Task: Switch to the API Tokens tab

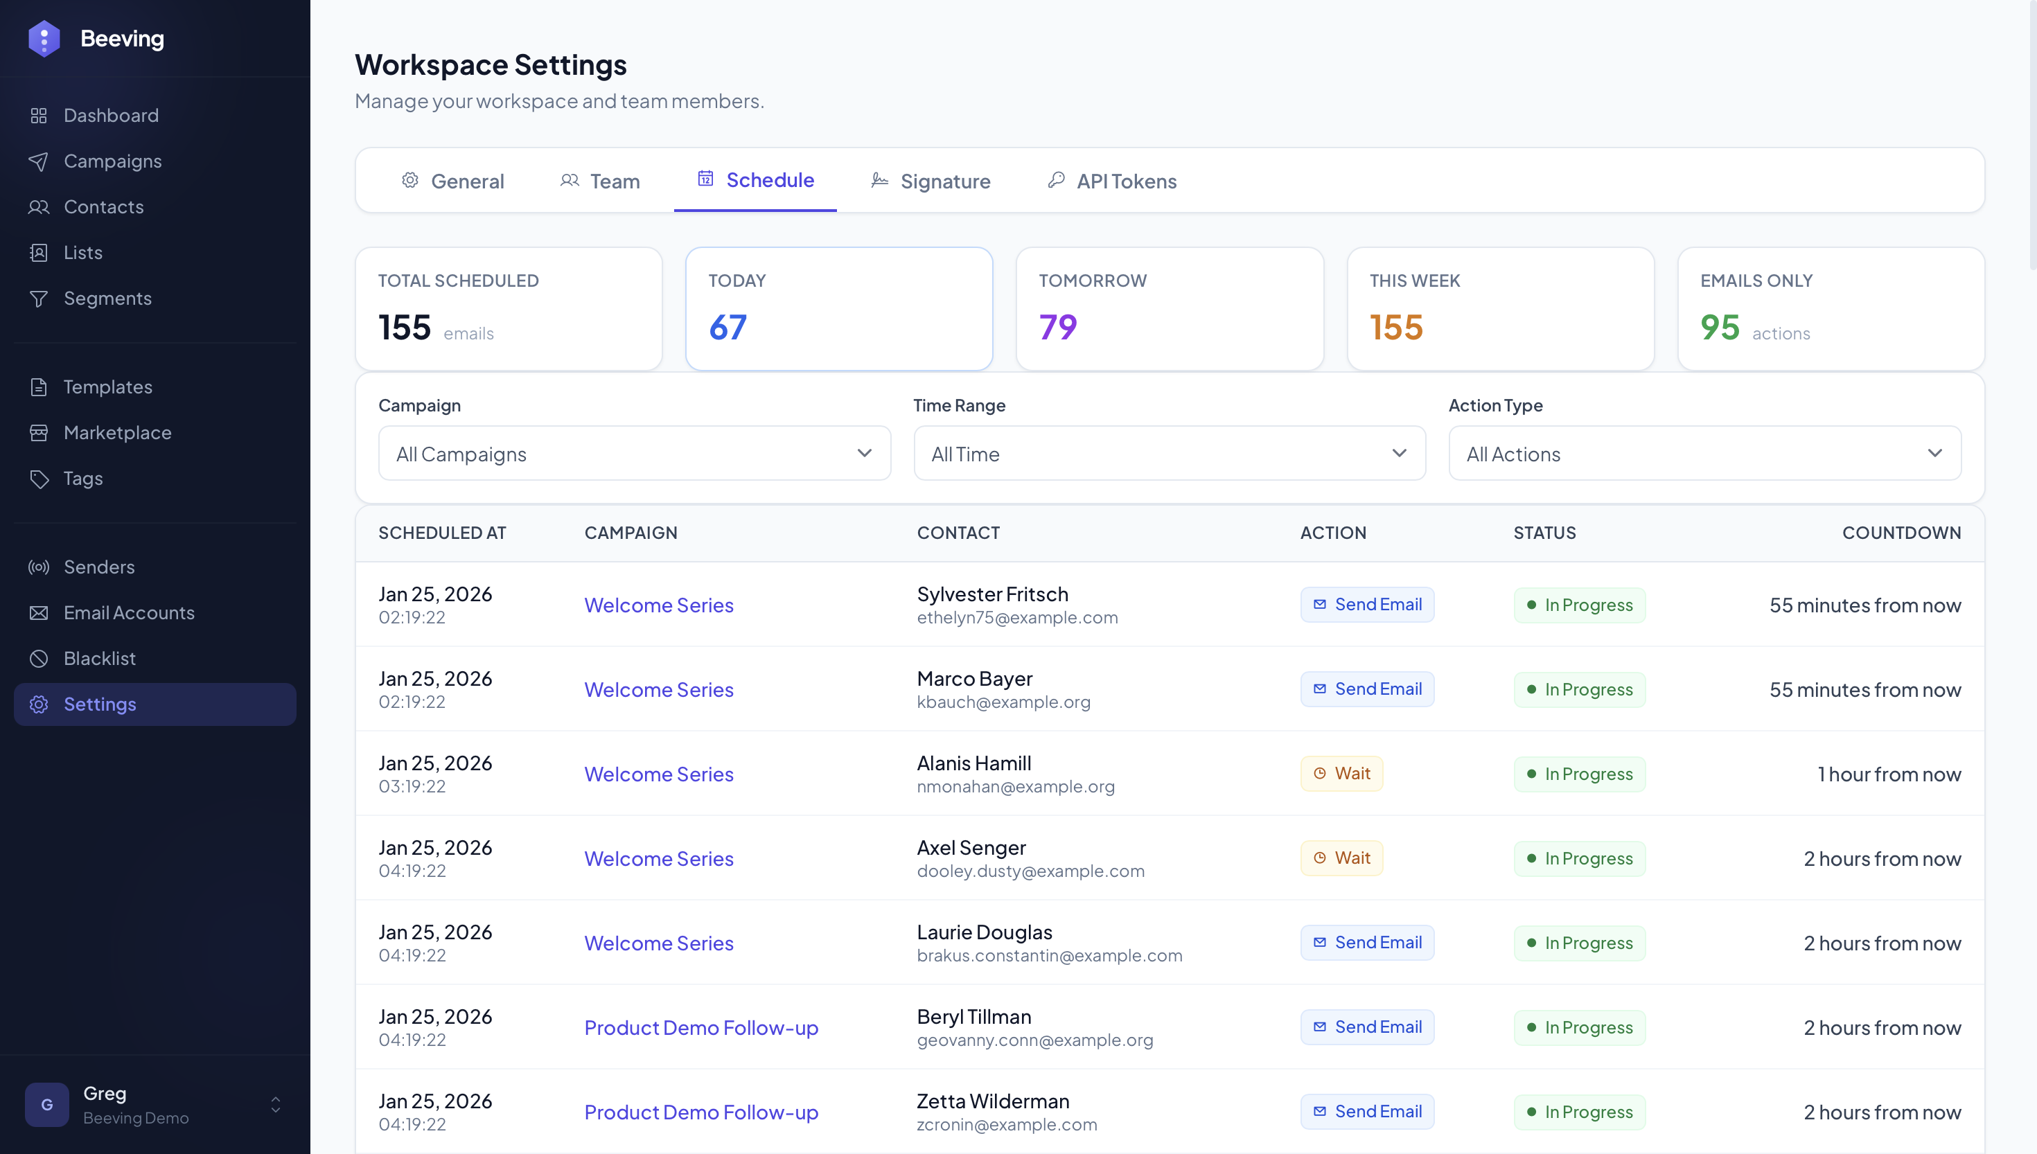Action: [1112, 181]
